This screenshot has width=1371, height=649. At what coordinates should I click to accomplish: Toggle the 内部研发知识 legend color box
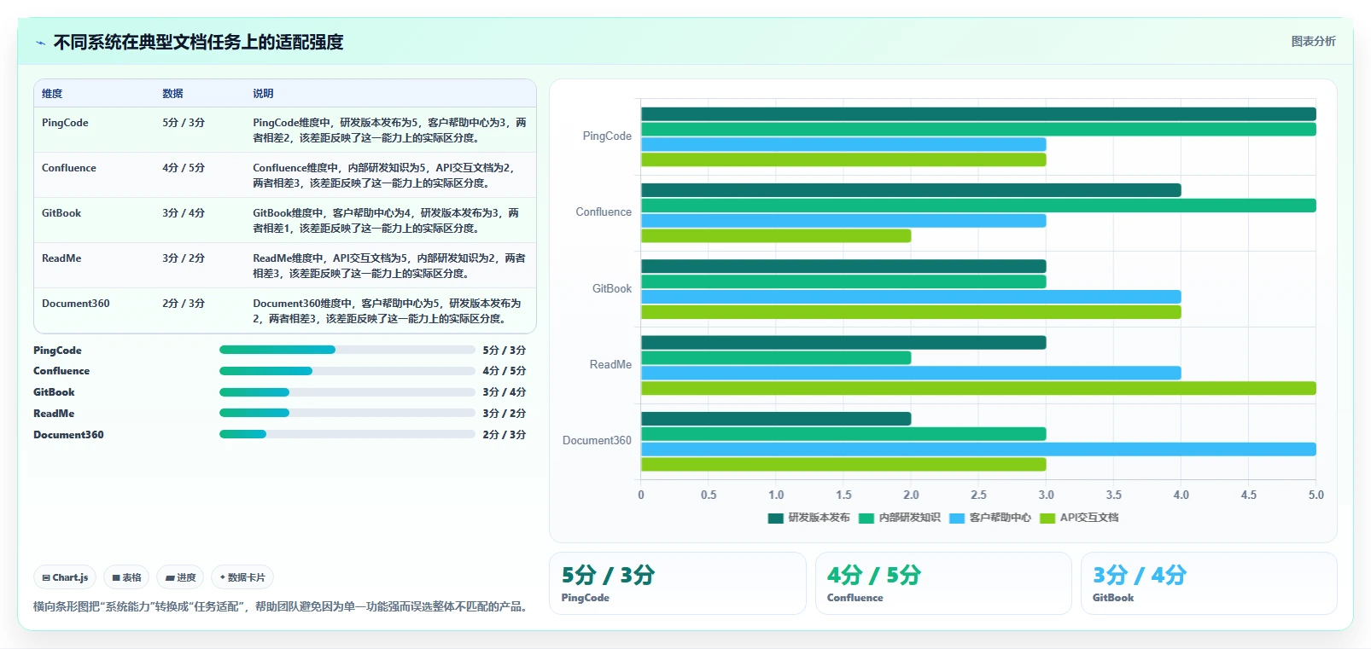coord(866,518)
